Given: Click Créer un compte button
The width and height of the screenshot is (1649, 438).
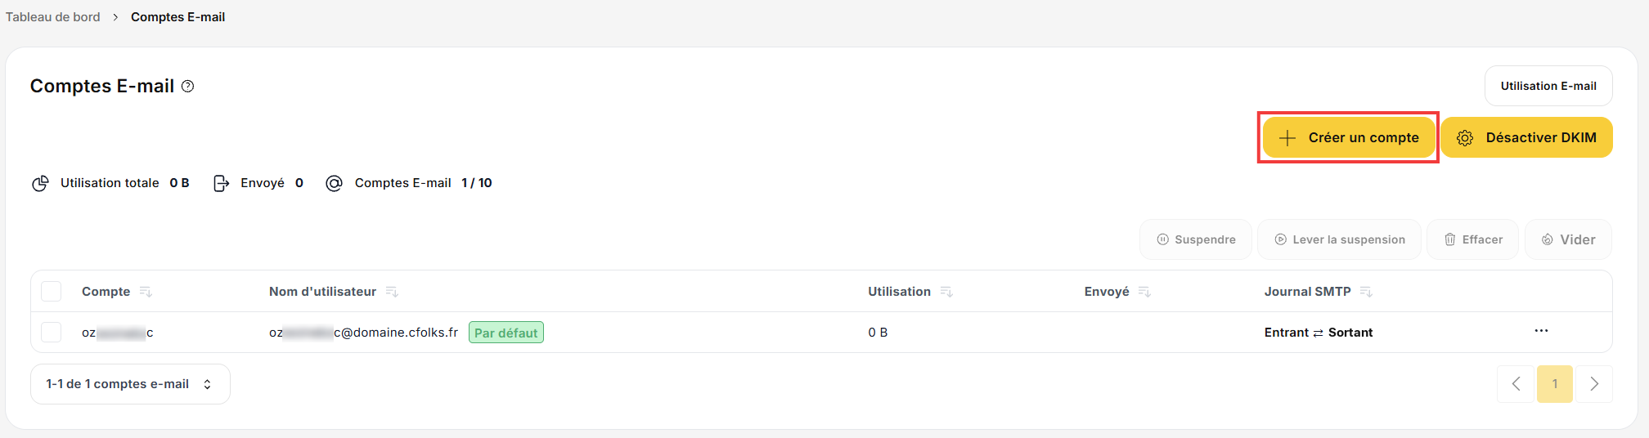Looking at the screenshot, I should (x=1349, y=137).
